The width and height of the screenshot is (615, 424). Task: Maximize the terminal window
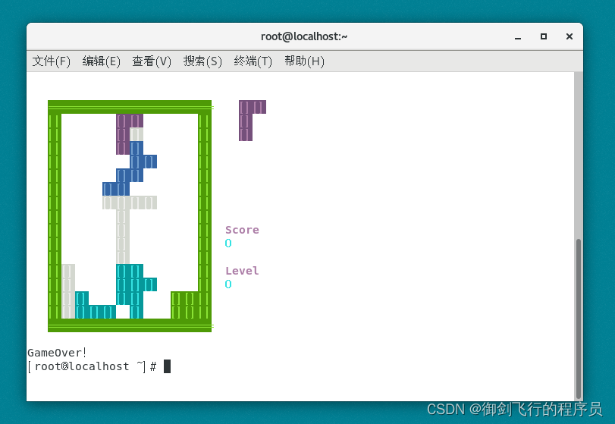(x=544, y=36)
